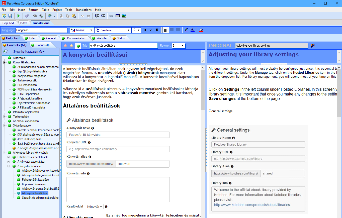Set the orange translation status light

pos(72,46)
